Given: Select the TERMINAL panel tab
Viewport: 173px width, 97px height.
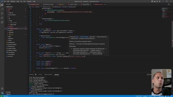Looking at the screenshot, I should click(x=56, y=75).
